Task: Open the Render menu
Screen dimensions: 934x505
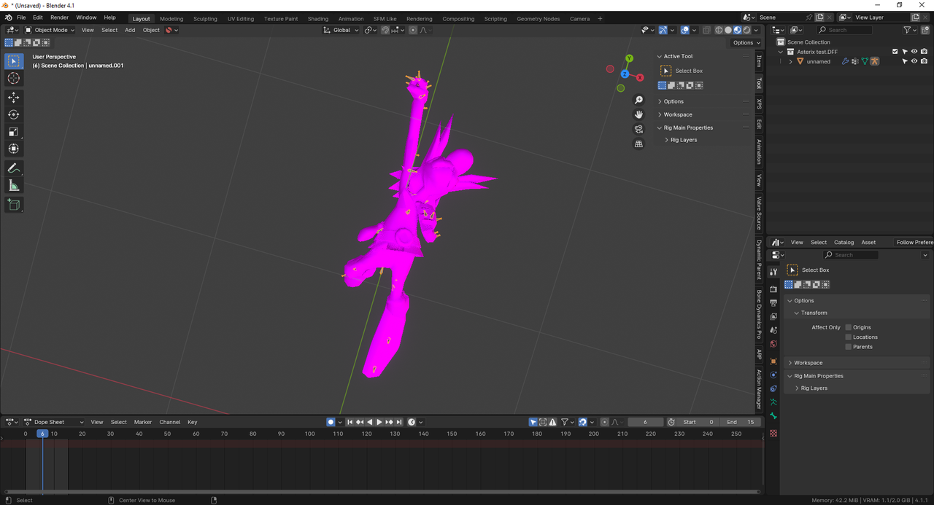Action: point(60,17)
